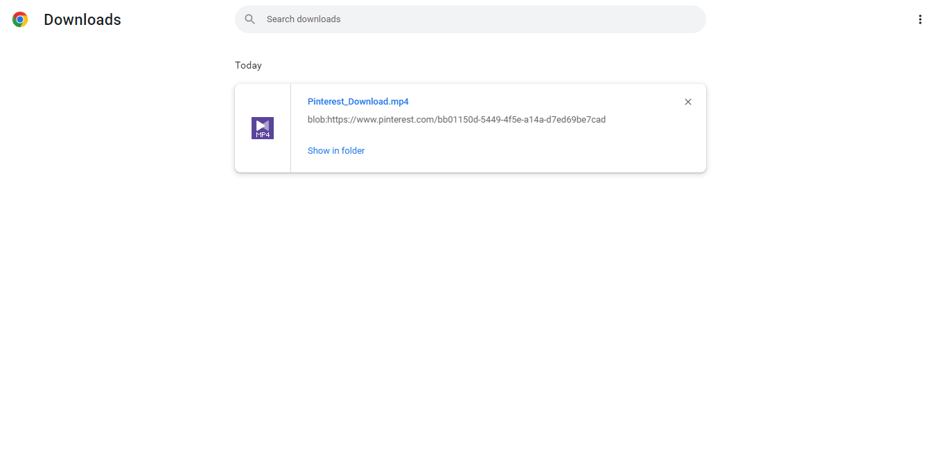Focus the Search downloads field
The width and height of the screenshot is (939, 455).
click(x=471, y=19)
